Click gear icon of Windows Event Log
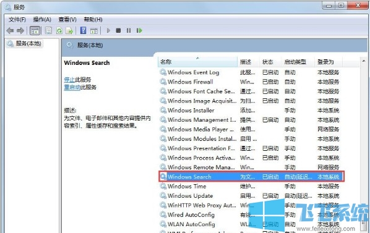The image size is (370, 233). 163,72
